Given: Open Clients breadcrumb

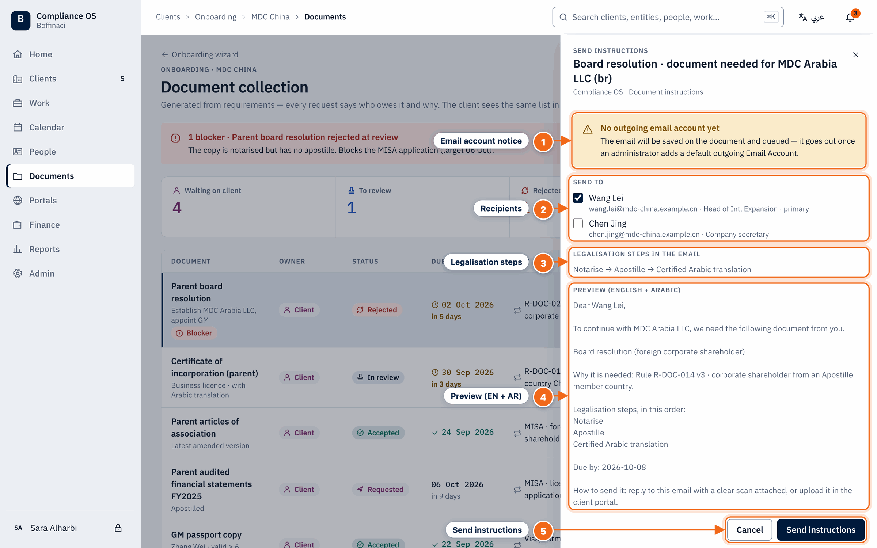Looking at the screenshot, I should (x=168, y=17).
